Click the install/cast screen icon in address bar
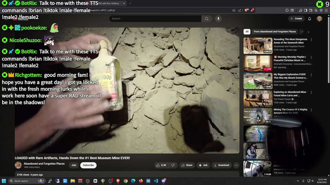 click(234, 10)
